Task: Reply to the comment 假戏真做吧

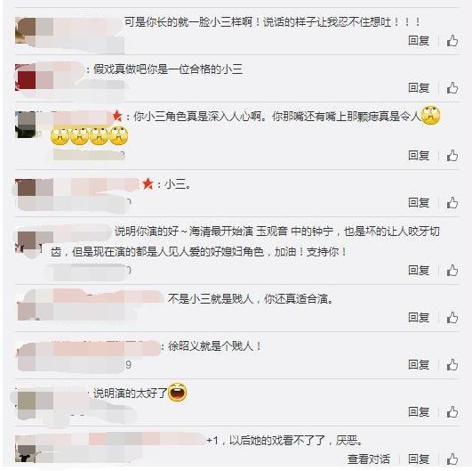Action: [419, 88]
